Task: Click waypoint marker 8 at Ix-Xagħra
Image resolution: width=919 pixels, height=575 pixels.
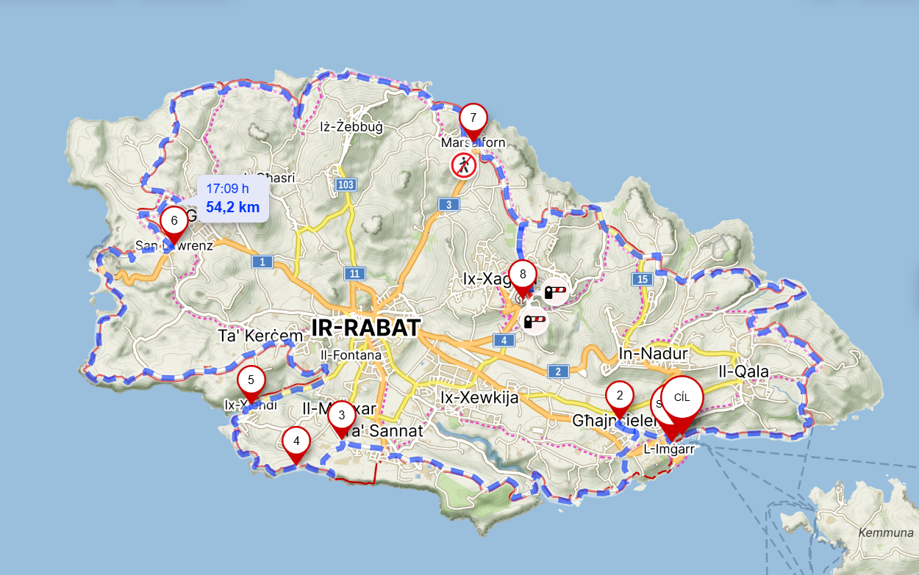Action: 523,279
